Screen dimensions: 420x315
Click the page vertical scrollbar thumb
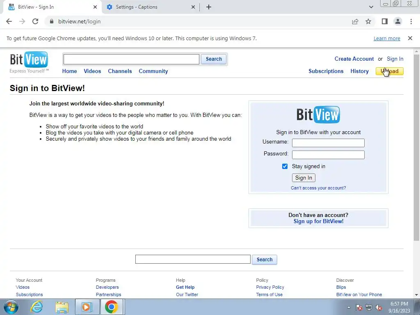(416, 147)
